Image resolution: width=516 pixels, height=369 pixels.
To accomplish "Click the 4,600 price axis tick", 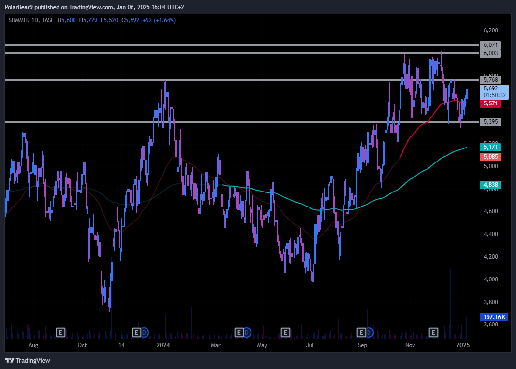I will click(x=490, y=211).
